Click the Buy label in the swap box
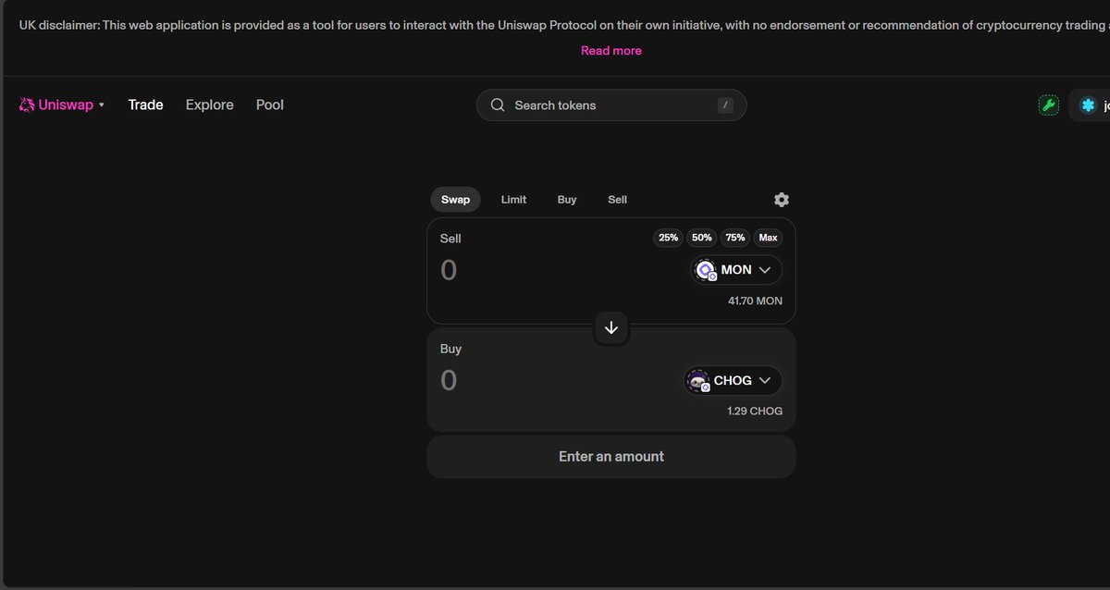The width and height of the screenshot is (1110, 590). (450, 350)
